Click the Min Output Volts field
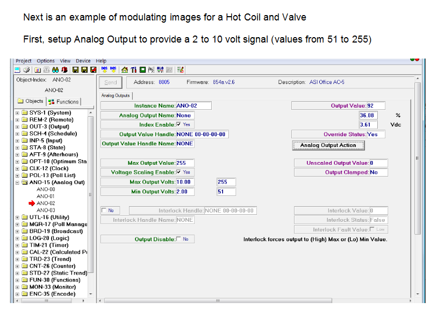This screenshot has width=430, height=323. (185, 192)
